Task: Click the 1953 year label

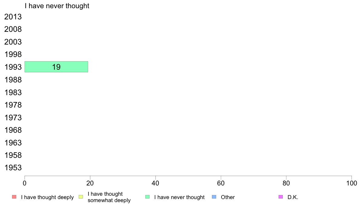Action: pyautogui.click(x=13, y=168)
